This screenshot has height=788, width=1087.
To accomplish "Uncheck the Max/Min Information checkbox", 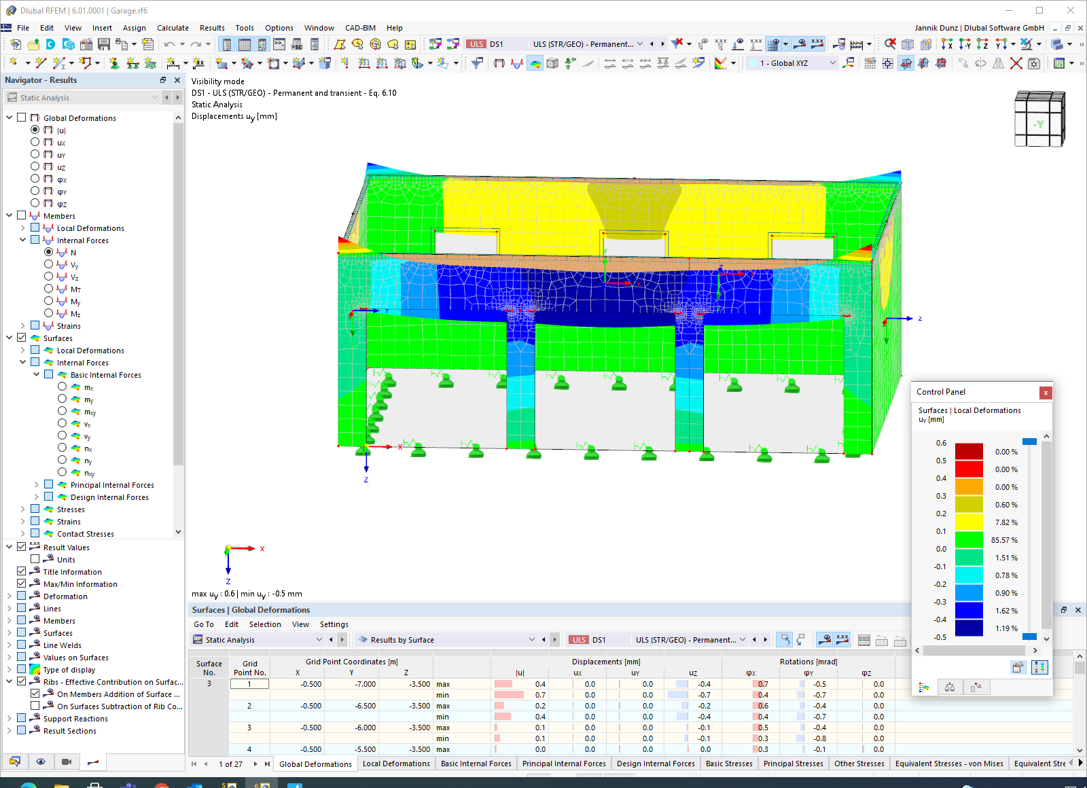I will tap(22, 584).
